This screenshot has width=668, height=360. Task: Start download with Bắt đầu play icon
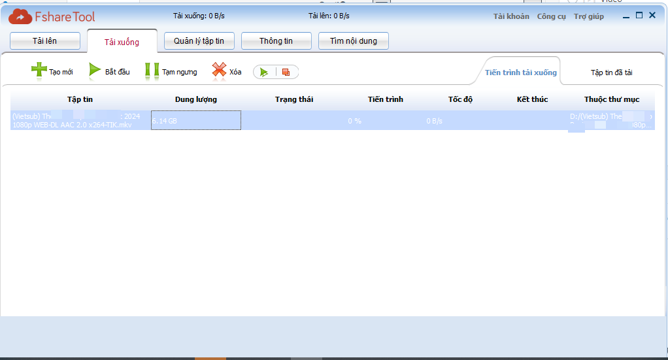coord(95,71)
